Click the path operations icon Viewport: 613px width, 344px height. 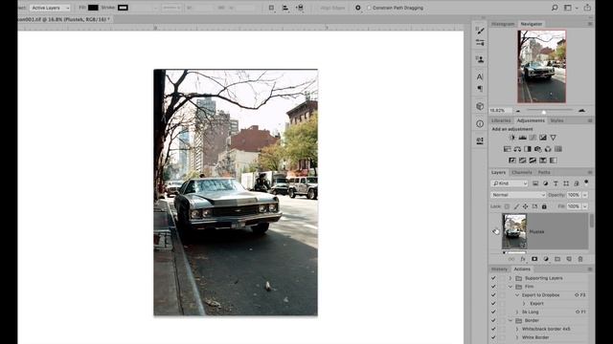[x=271, y=8]
